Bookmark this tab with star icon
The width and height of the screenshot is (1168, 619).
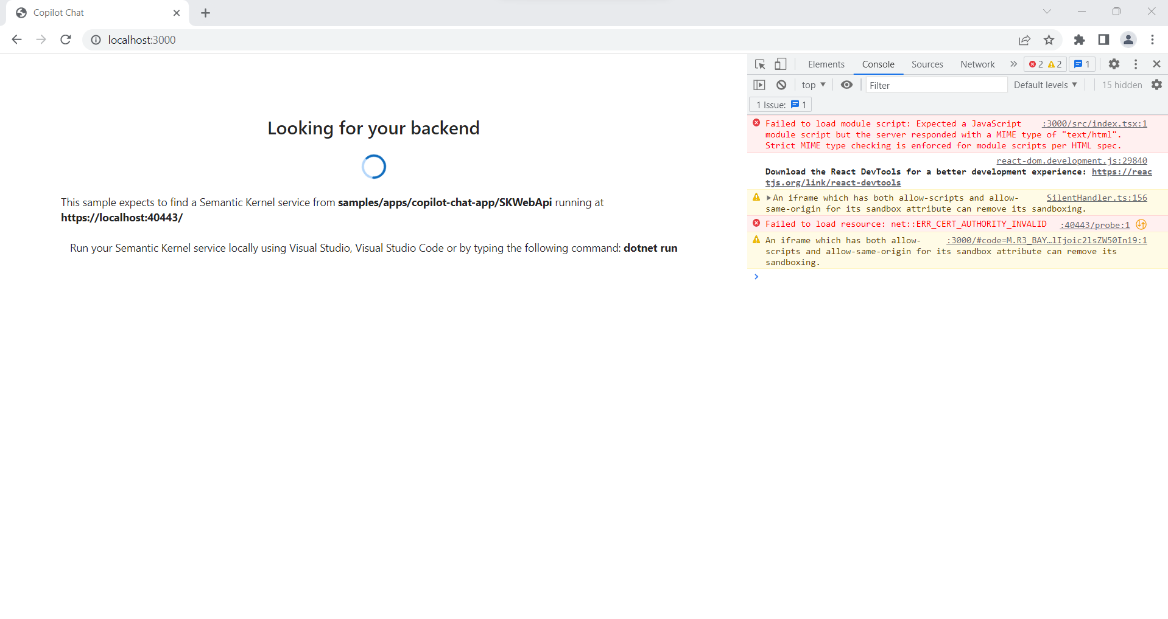pyautogui.click(x=1049, y=40)
